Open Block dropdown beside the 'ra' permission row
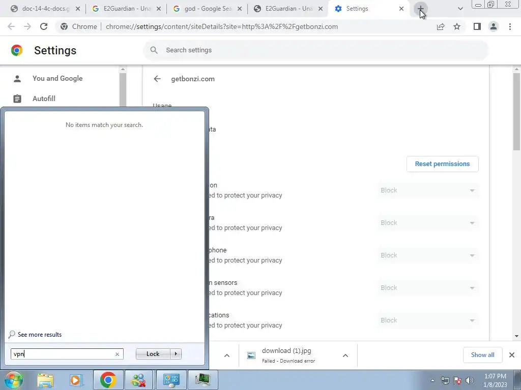Screen dimensions: 521x390 pos(427,223)
